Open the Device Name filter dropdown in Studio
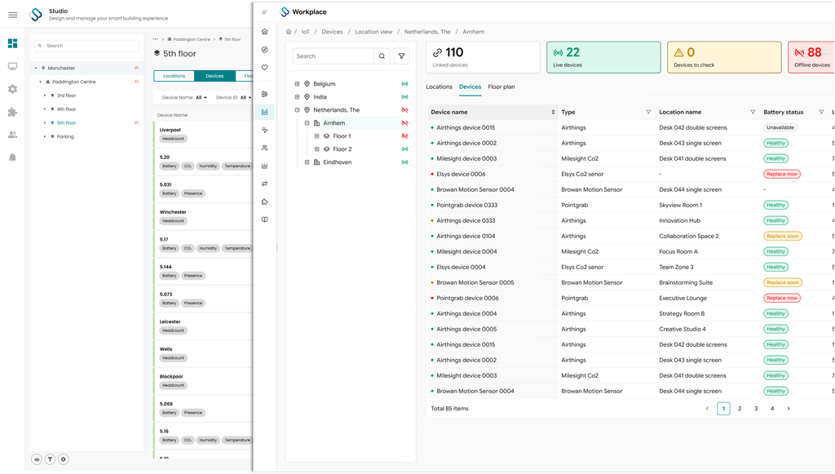Image resolution: width=835 pixels, height=474 pixels. tap(184, 97)
